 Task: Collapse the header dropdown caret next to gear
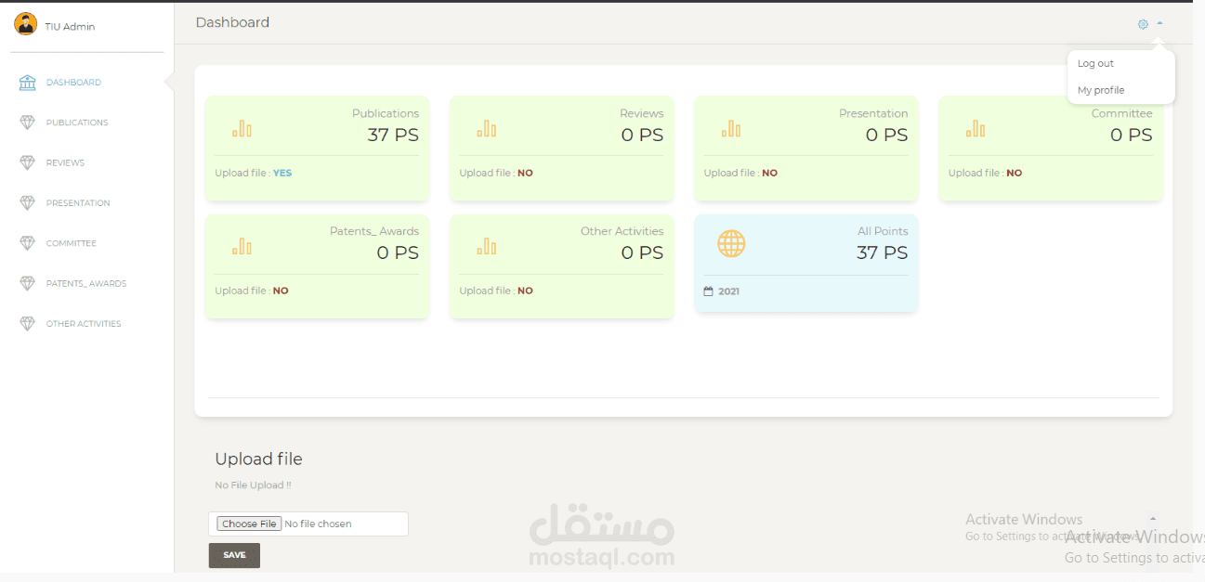point(1159,23)
